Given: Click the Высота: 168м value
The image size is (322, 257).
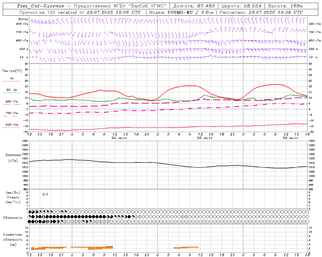Looking at the screenshot, I should pos(285,6).
